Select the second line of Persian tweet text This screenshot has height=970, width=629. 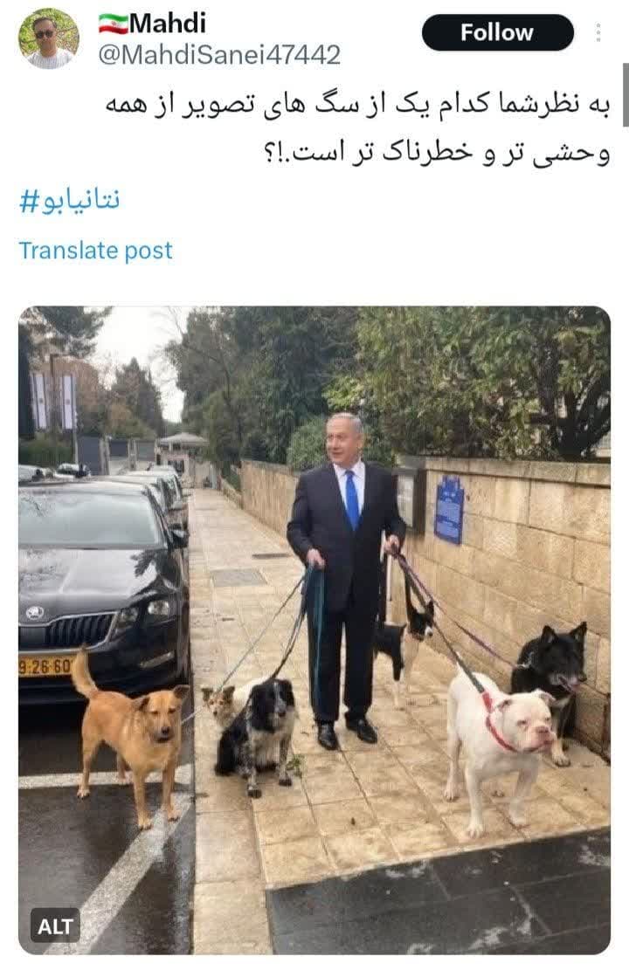(x=437, y=152)
